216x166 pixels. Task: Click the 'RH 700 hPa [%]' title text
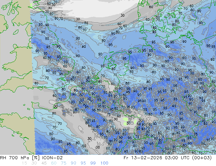point(20,158)
